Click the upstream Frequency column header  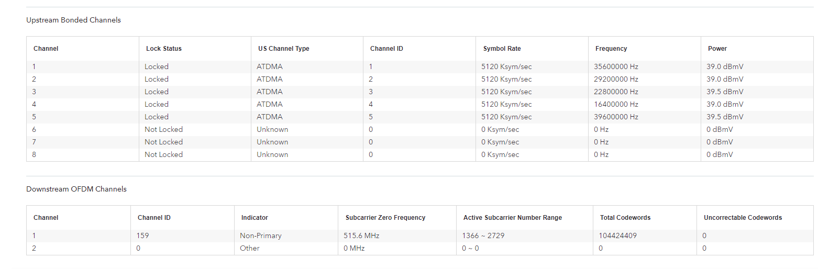coord(611,49)
